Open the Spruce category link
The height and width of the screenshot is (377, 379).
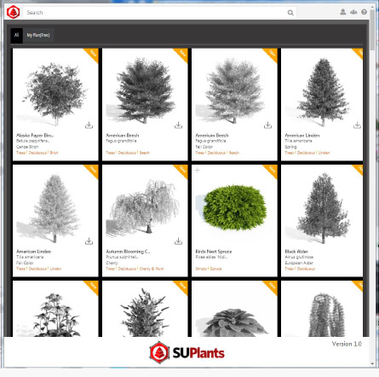click(215, 269)
